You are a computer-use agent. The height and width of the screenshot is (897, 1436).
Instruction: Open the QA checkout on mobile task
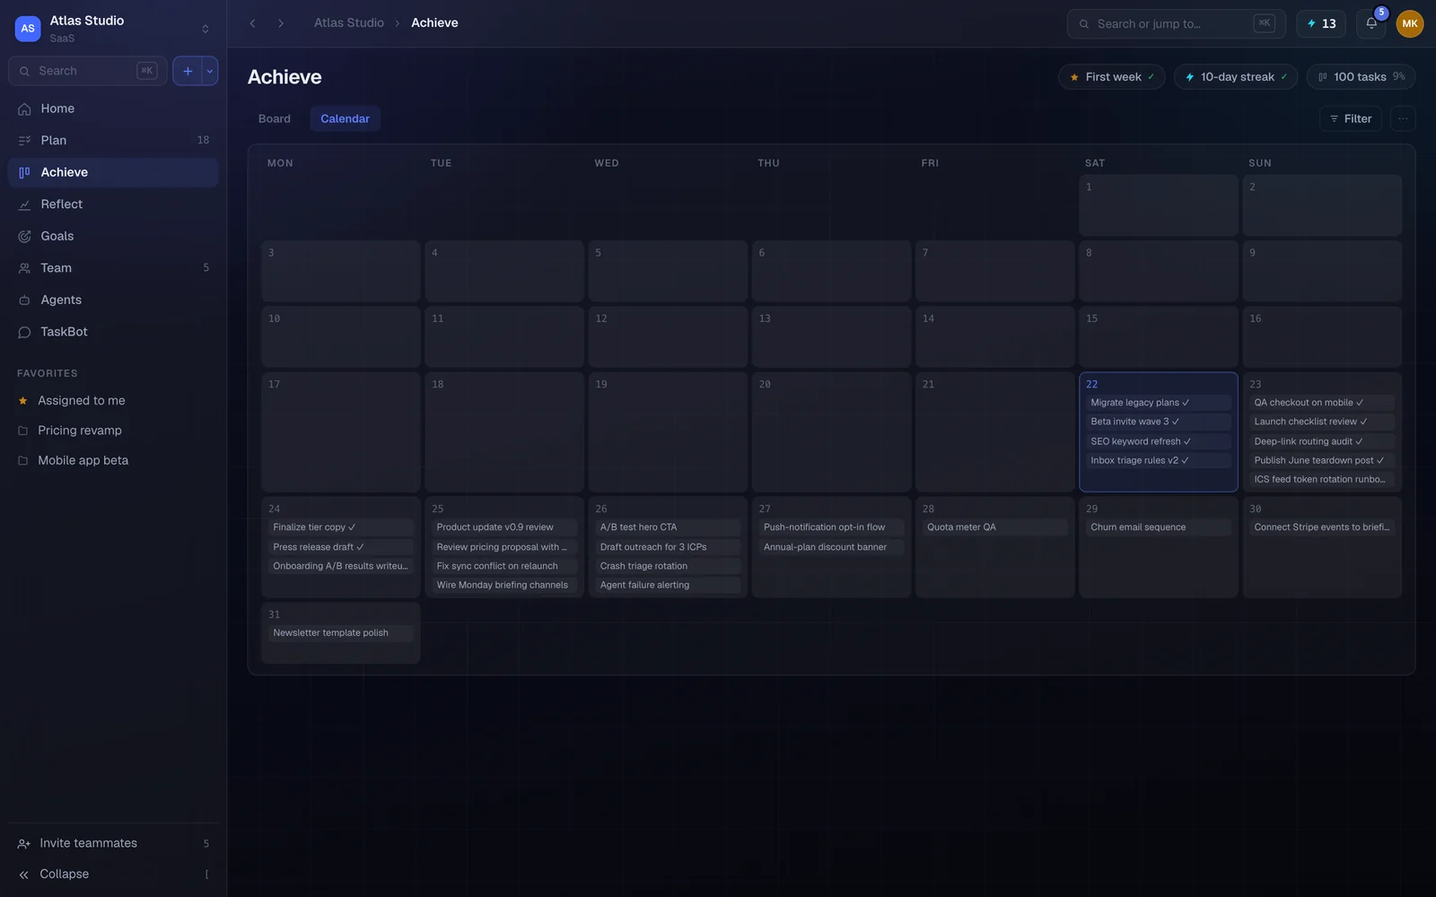pyautogui.click(x=1322, y=403)
